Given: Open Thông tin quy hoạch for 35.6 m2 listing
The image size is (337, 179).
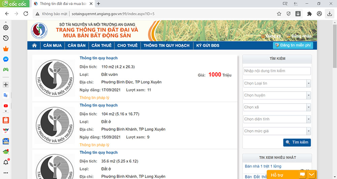Looking at the screenshot, I should tap(99, 152).
